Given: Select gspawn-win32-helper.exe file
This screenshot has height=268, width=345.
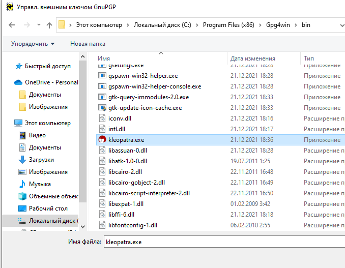Looking at the screenshot, I should tap(143, 76).
